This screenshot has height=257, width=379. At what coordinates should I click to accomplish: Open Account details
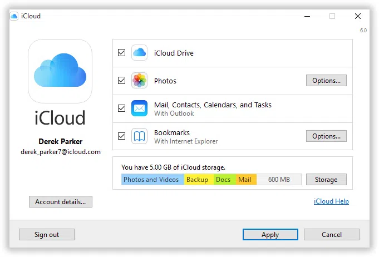[x=61, y=202]
